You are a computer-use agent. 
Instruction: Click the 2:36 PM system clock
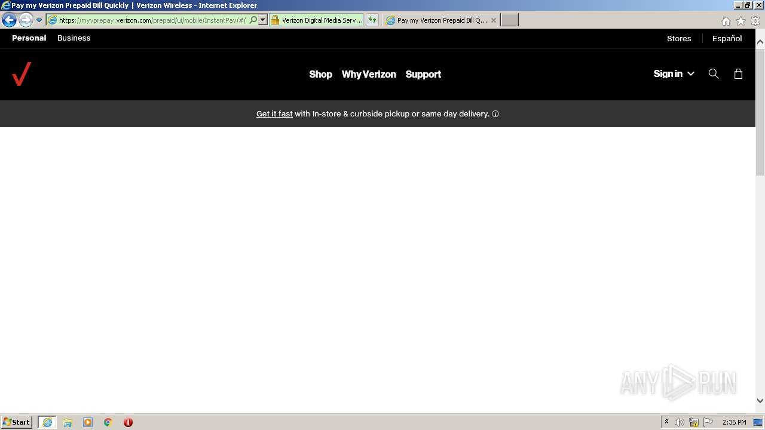[x=735, y=422]
